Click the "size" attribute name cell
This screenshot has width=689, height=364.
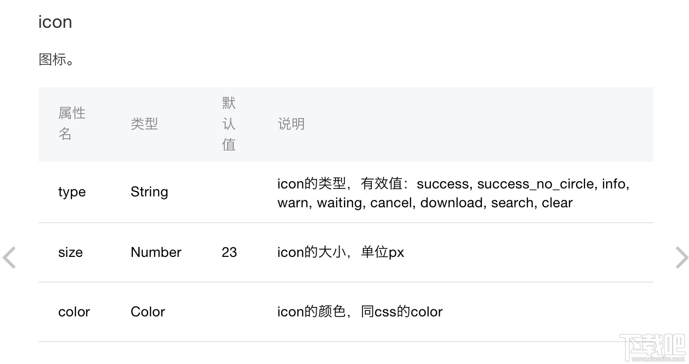point(70,252)
